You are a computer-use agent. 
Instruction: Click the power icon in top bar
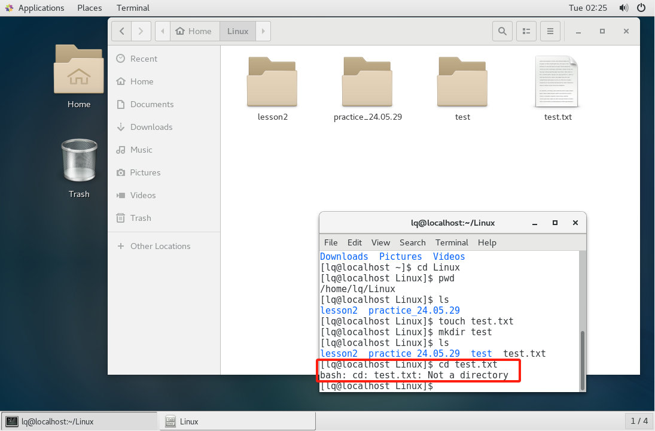pos(641,8)
